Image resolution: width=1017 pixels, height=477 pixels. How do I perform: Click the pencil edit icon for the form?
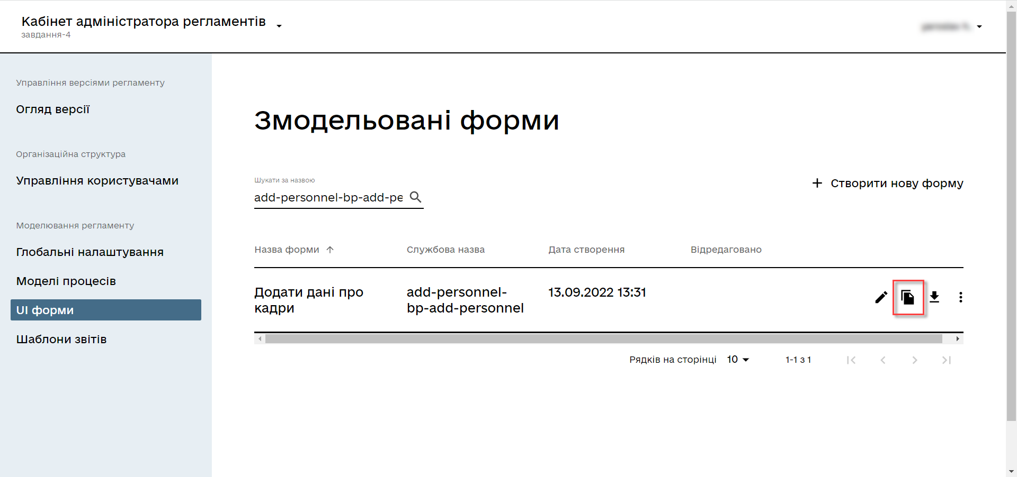pyautogui.click(x=881, y=297)
